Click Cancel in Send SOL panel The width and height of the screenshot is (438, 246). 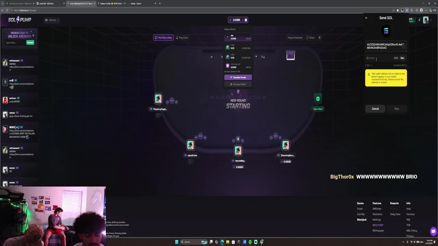point(375,109)
